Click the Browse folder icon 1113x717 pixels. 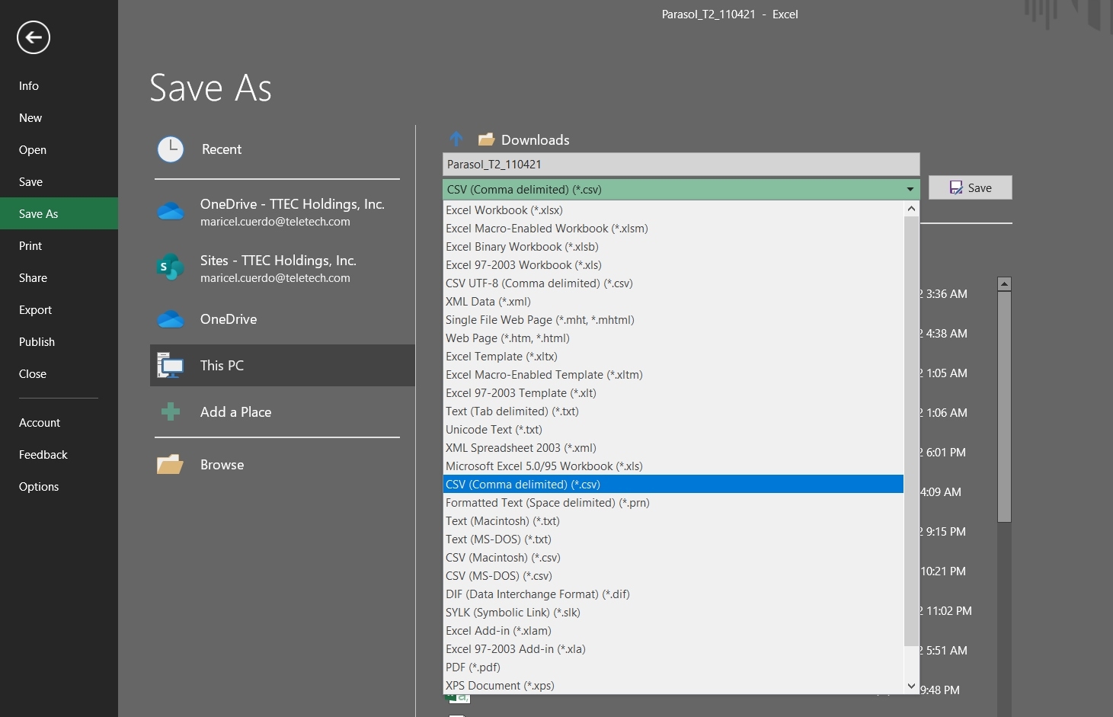click(x=170, y=465)
